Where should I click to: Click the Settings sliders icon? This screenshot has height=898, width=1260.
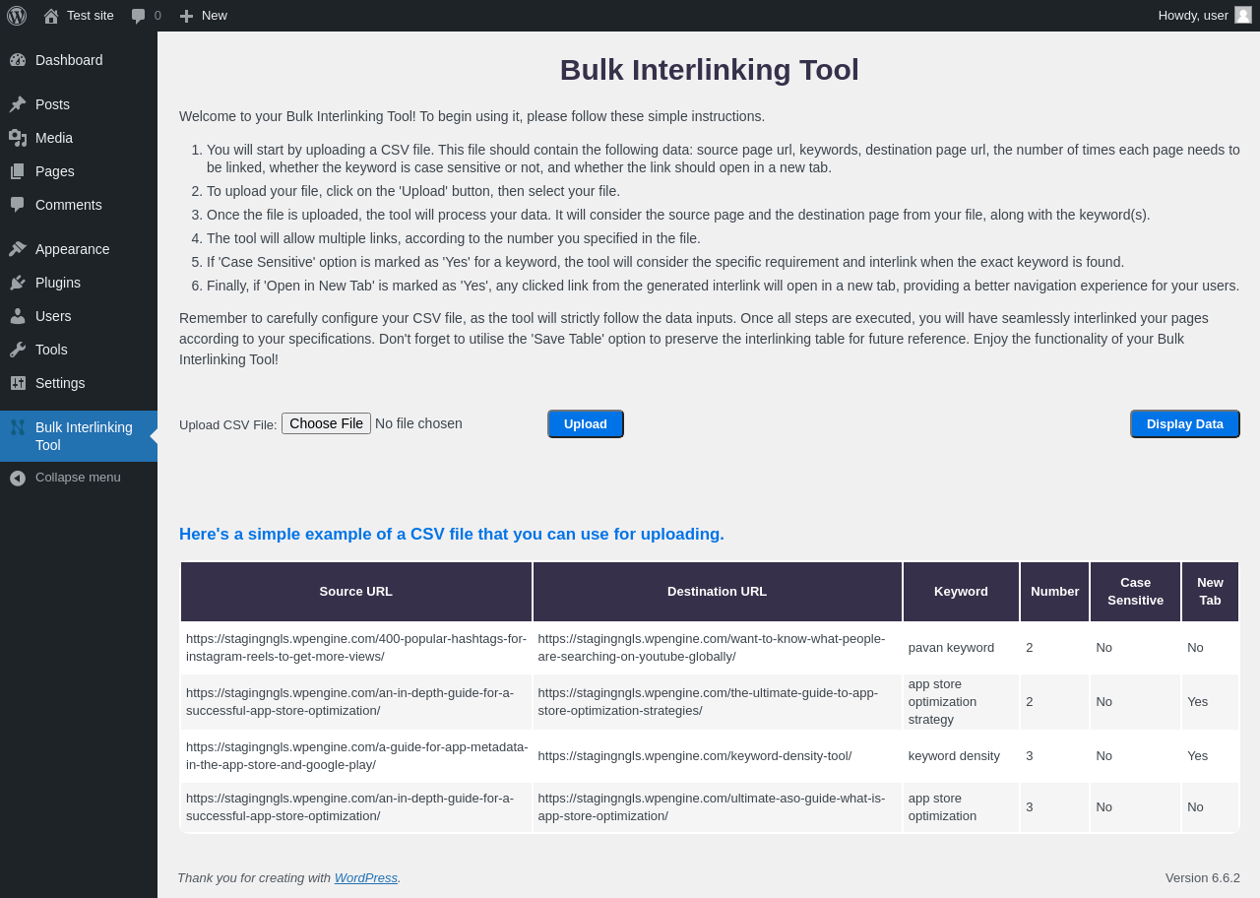click(18, 383)
